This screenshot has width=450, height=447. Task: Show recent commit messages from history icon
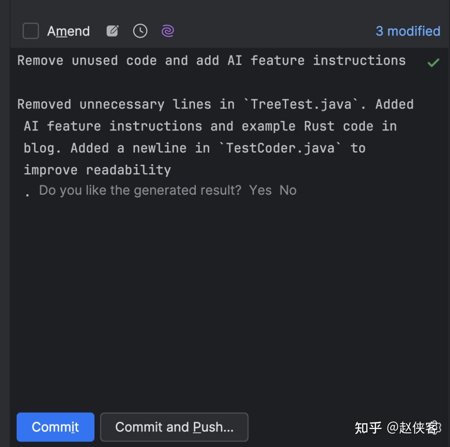(140, 30)
